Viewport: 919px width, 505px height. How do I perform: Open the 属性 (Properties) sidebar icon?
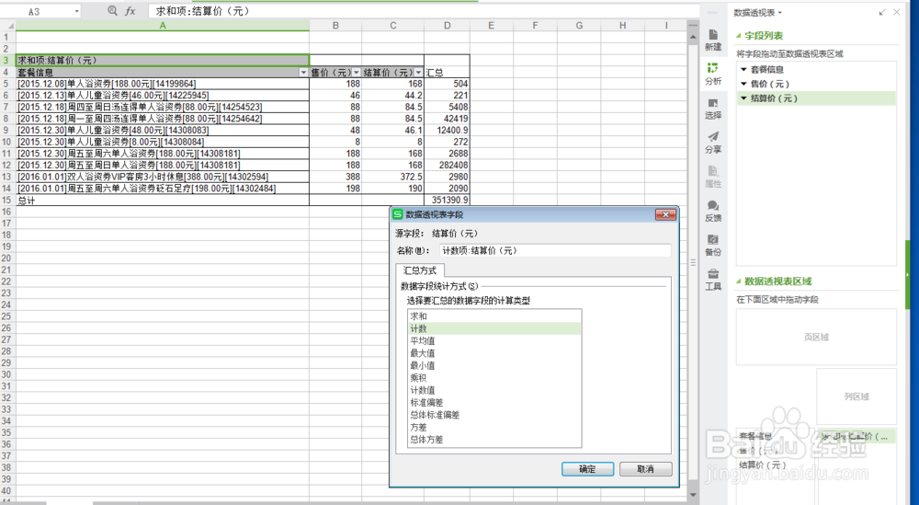pos(713,177)
